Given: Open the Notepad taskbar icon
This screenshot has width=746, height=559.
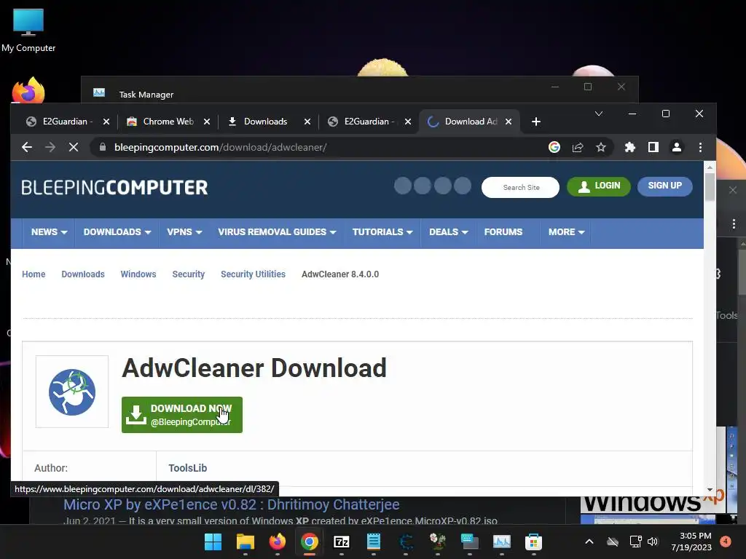Looking at the screenshot, I should coord(374,542).
